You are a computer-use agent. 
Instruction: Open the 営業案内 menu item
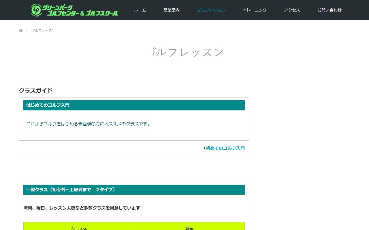point(171,10)
